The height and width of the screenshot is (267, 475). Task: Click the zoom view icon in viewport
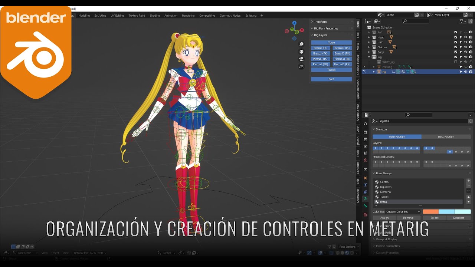(x=301, y=44)
